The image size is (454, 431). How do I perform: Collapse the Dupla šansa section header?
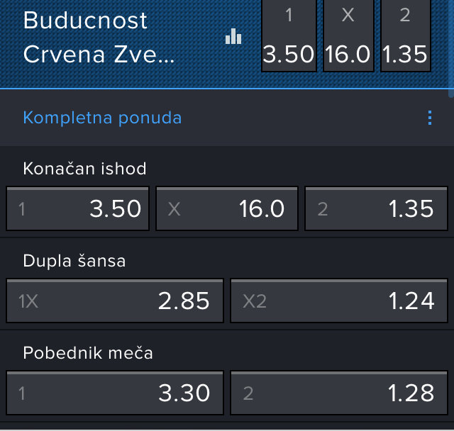pos(74,261)
